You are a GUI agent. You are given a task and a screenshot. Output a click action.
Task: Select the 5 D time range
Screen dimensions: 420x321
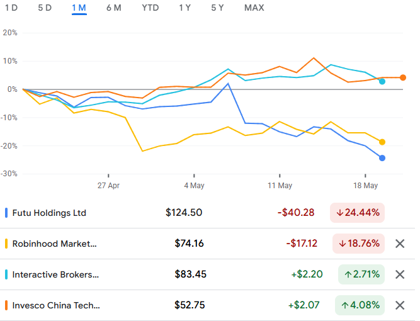(45, 8)
